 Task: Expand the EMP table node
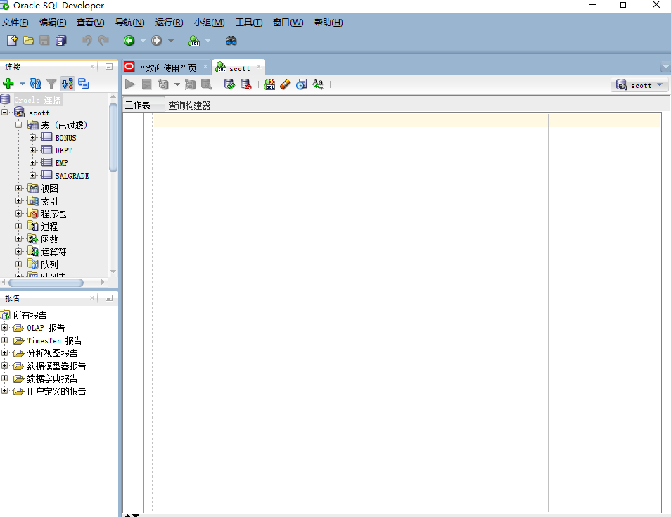32,162
